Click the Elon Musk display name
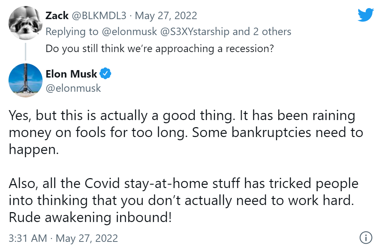383x250 pixels. (71, 74)
